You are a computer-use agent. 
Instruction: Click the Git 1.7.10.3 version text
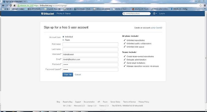67,106
